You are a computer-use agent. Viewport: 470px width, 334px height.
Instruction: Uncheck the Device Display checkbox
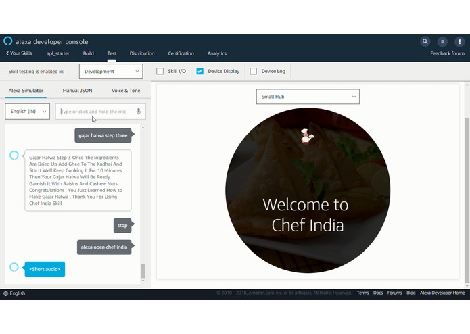(x=199, y=71)
